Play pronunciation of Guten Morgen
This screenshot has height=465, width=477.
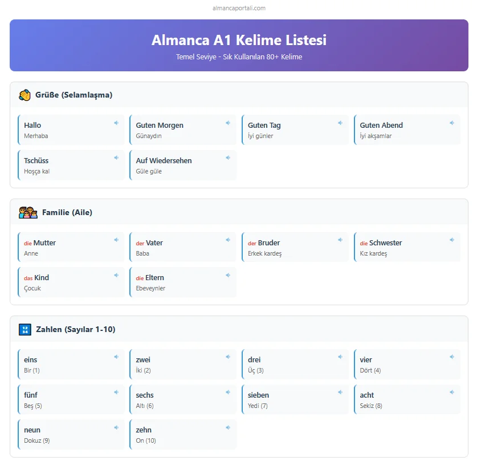(228, 123)
